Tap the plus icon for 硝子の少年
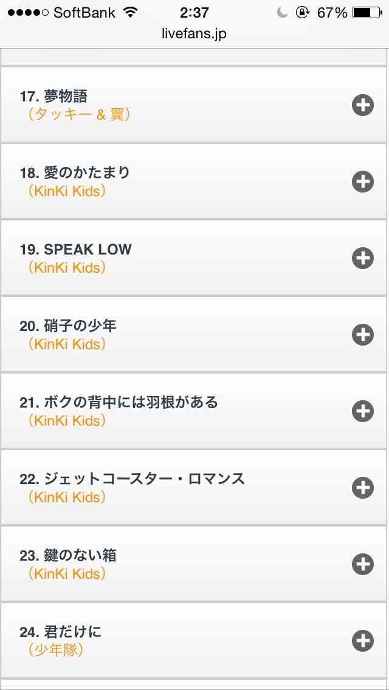The height and width of the screenshot is (690, 389). pos(363,335)
